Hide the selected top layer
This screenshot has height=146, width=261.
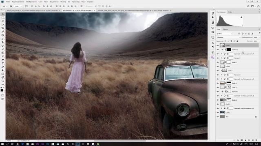point(218,45)
